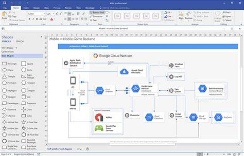This screenshot has height=156, width=244.
Task: Expand the Line dropdown
Action: tap(168, 16)
